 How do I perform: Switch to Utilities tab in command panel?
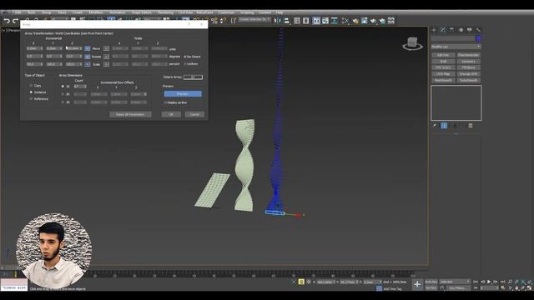[478, 30]
